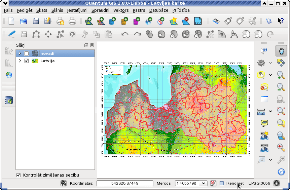Click the What's This help cursor
This screenshot has height=190, width=290.
(x=281, y=21)
